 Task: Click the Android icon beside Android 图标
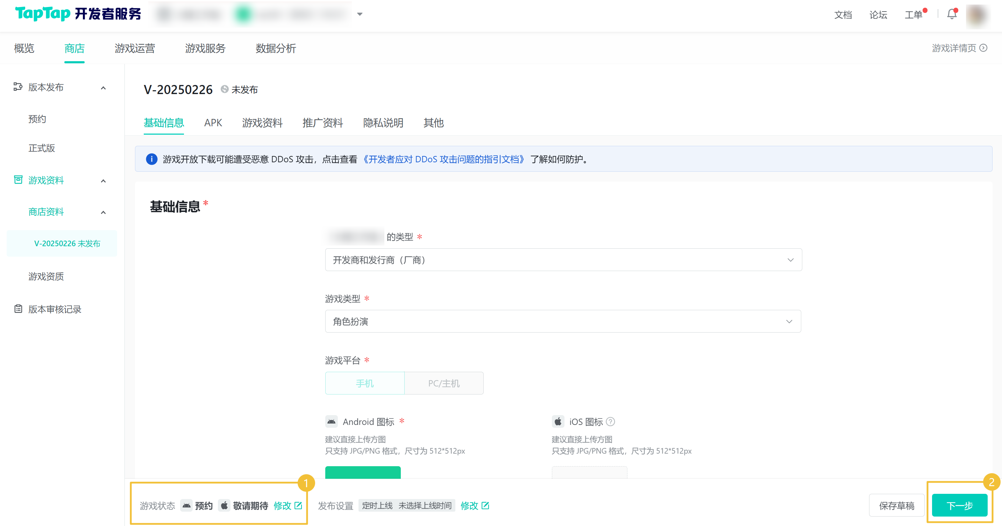click(332, 422)
